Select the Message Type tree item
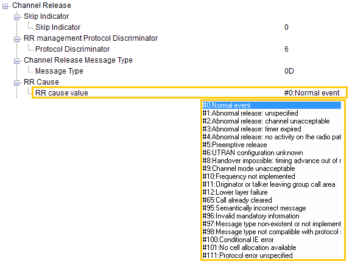The width and height of the screenshot is (355, 264). pos(59,71)
